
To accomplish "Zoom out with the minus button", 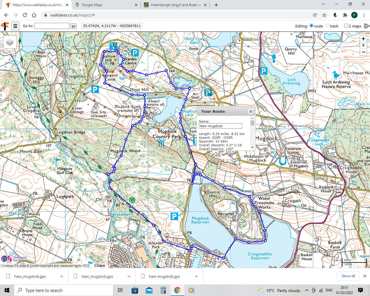I will [363, 52].
